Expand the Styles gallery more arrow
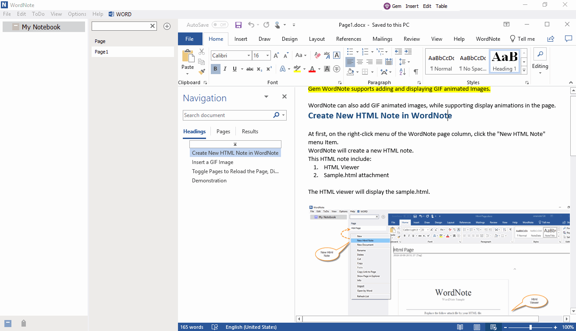The height and width of the screenshot is (331, 576). pyautogui.click(x=524, y=70)
